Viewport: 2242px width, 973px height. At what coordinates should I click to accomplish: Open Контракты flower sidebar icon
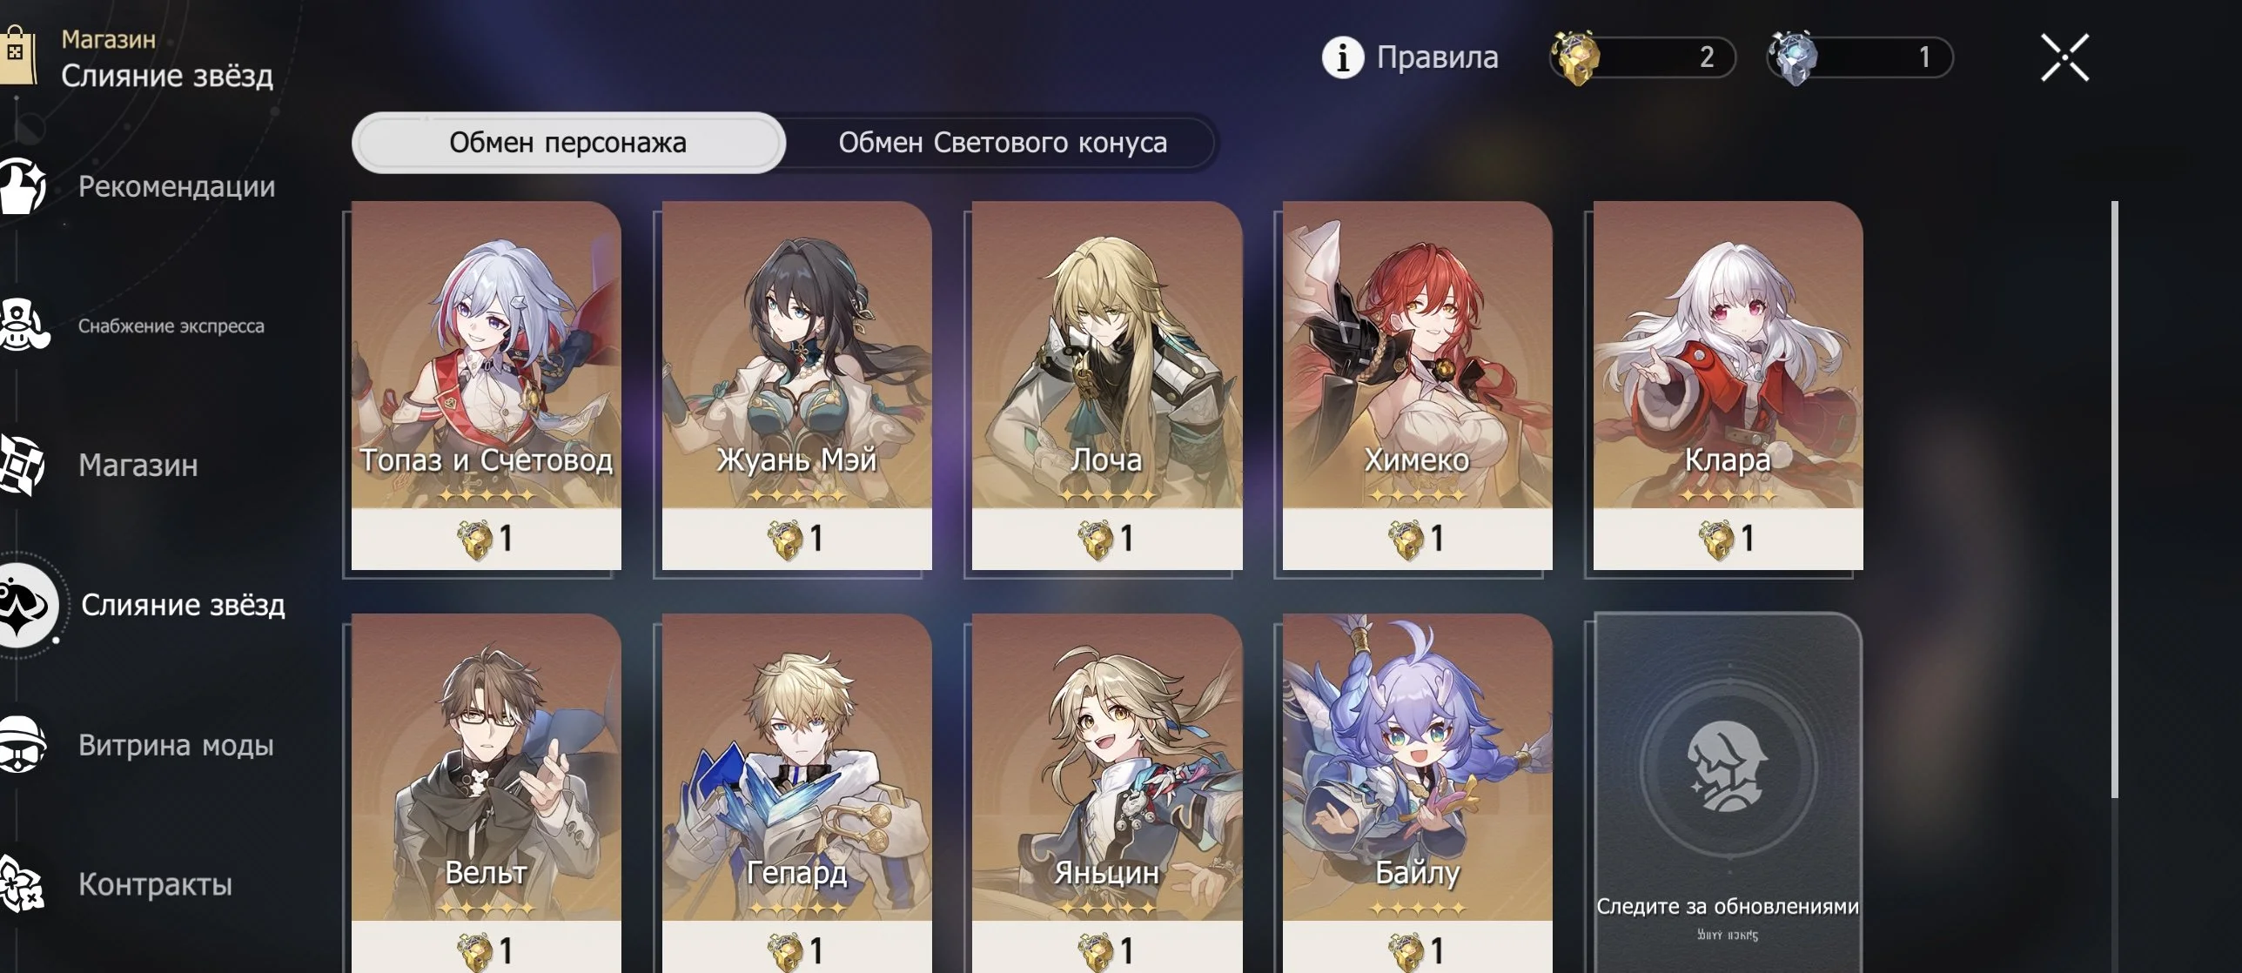pos(22,883)
